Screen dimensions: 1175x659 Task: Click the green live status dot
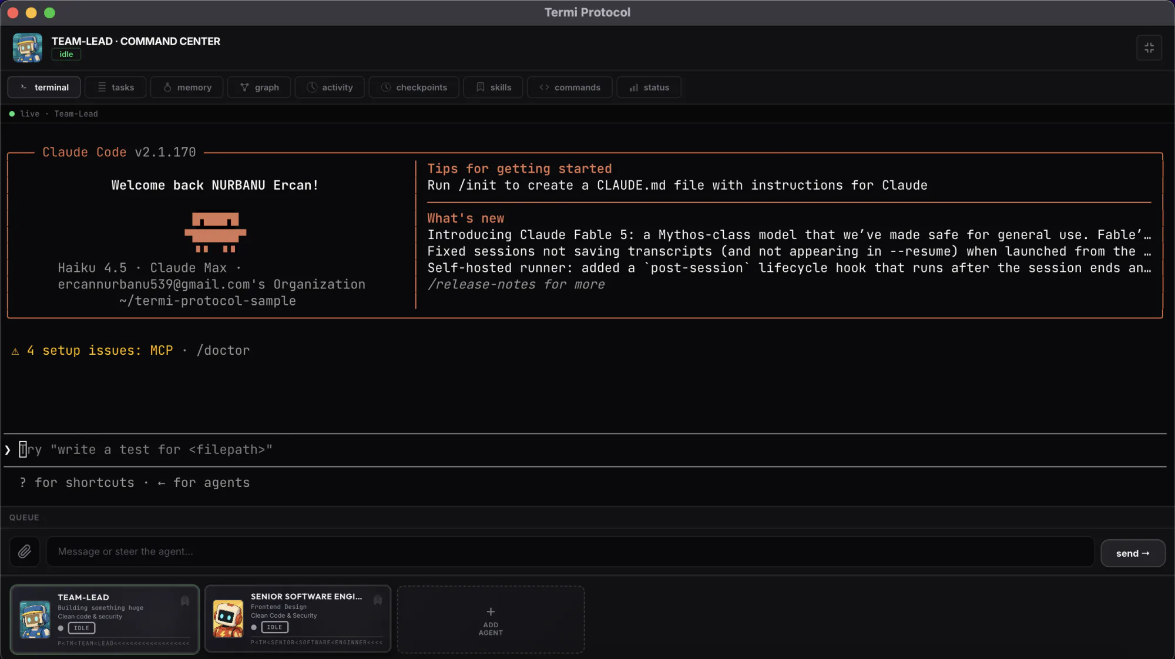[x=12, y=114]
